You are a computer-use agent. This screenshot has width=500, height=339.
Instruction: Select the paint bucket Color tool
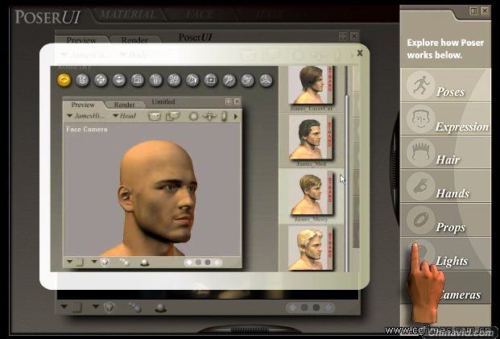click(192, 80)
